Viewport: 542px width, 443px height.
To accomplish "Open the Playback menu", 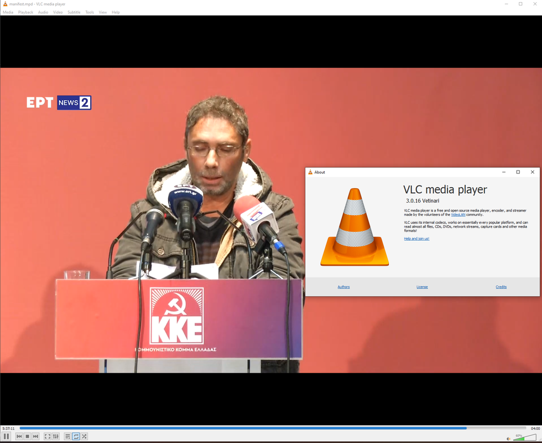I will (25, 12).
